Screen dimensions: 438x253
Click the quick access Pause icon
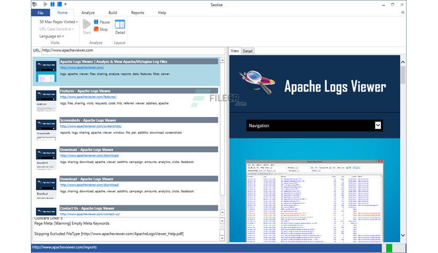pyautogui.click(x=52, y=4)
